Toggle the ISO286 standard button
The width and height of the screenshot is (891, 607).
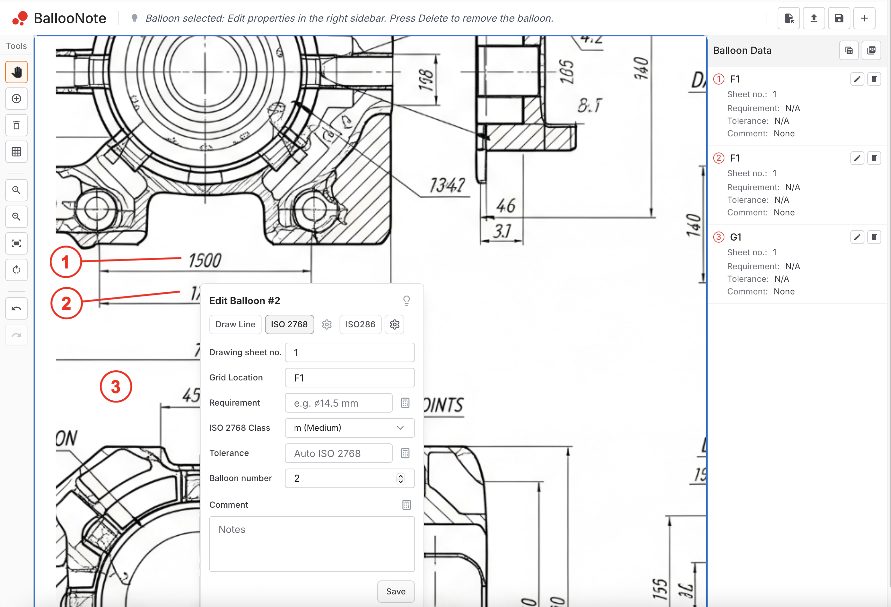(360, 325)
